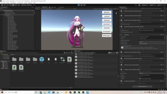167x94 pixels.
Task: Select the Hand tool in toolbar
Action: 2,5
